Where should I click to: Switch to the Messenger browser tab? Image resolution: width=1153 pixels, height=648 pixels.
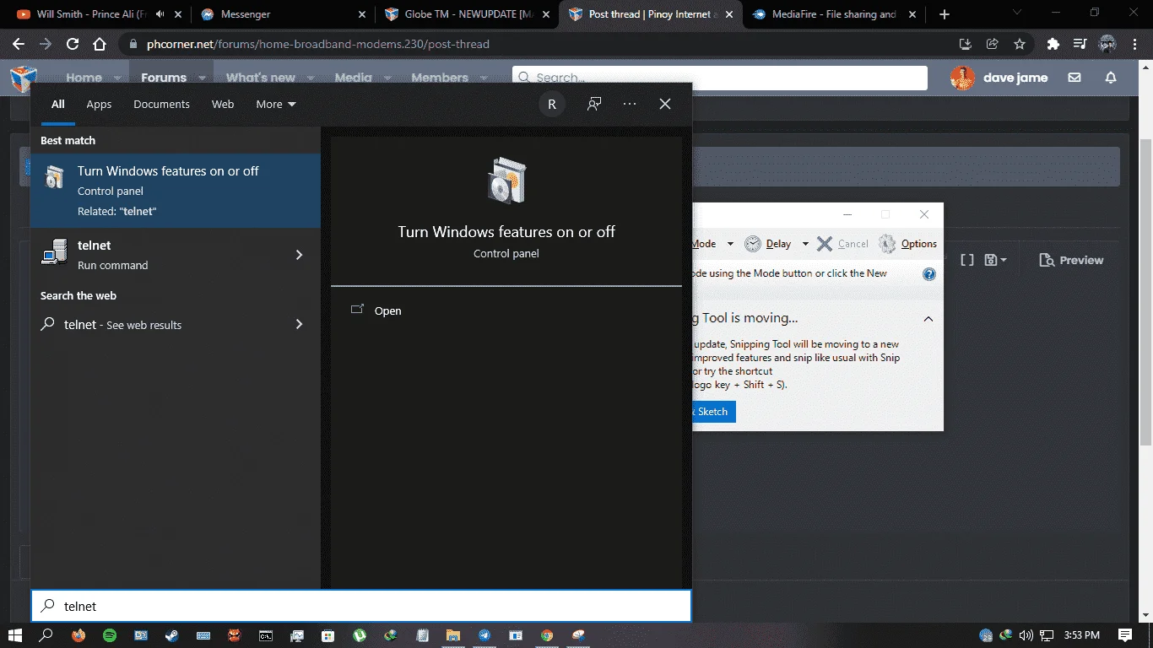click(x=283, y=14)
